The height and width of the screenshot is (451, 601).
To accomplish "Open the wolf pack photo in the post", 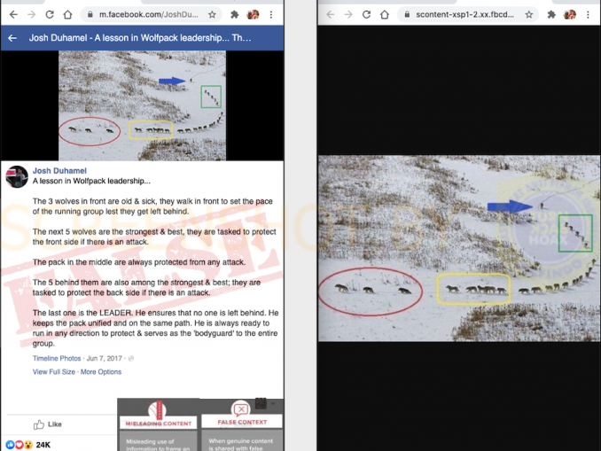I will coord(142,105).
